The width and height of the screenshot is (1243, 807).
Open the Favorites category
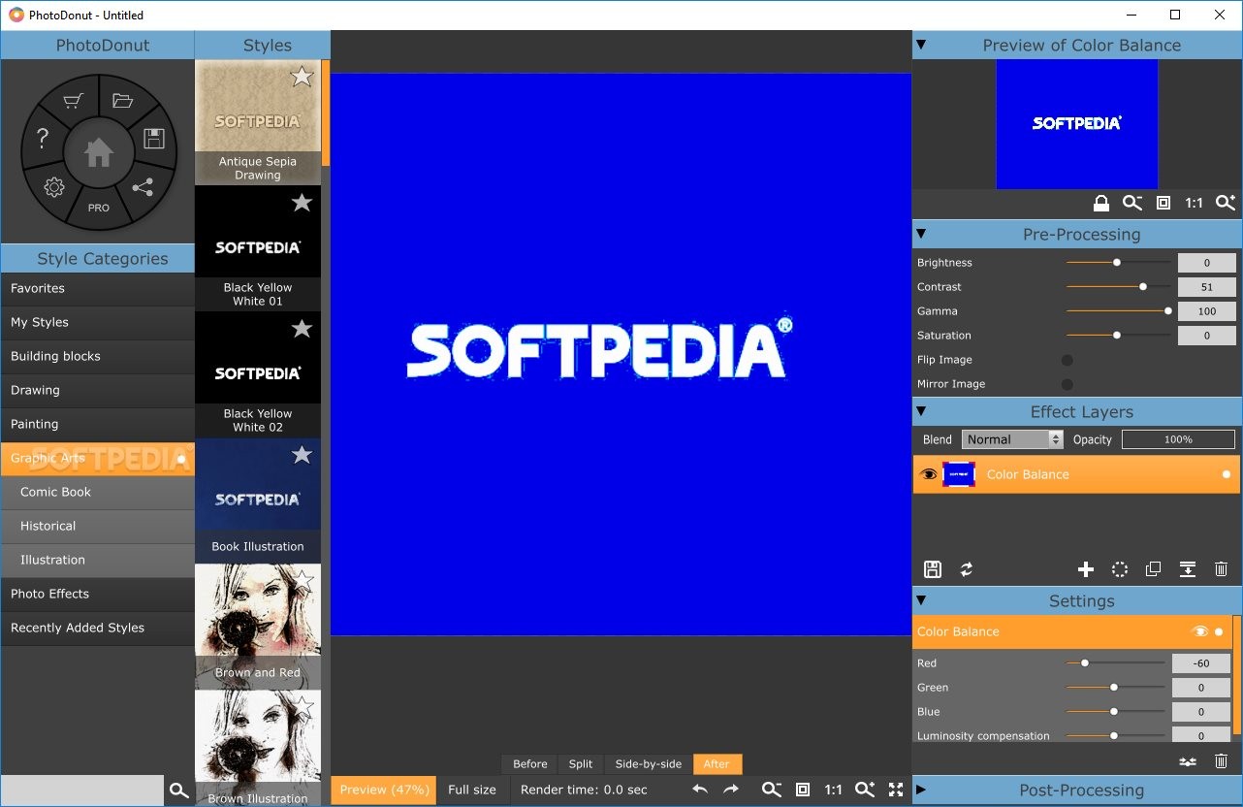pyautogui.click(x=98, y=288)
